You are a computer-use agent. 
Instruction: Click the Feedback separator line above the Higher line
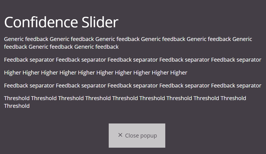[x=132, y=60]
